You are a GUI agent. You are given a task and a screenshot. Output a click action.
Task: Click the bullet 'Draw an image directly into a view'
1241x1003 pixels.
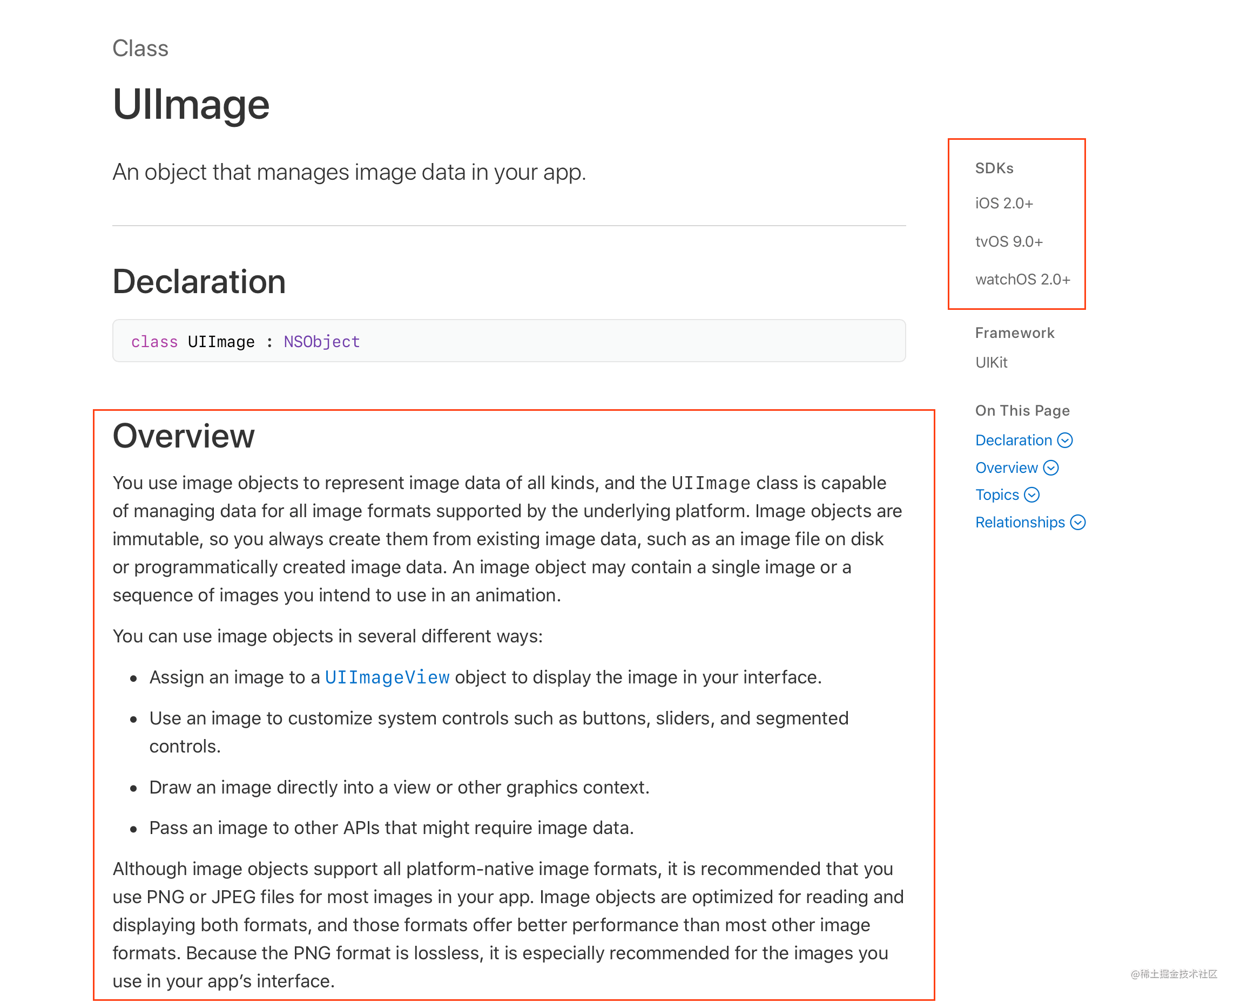(x=399, y=787)
